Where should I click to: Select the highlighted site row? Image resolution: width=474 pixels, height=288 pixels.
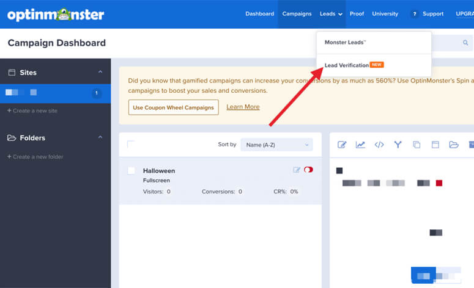55,93
